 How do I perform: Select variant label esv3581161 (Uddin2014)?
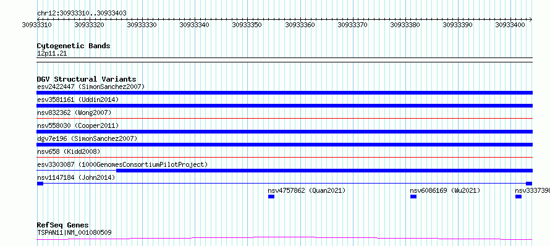point(78,100)
